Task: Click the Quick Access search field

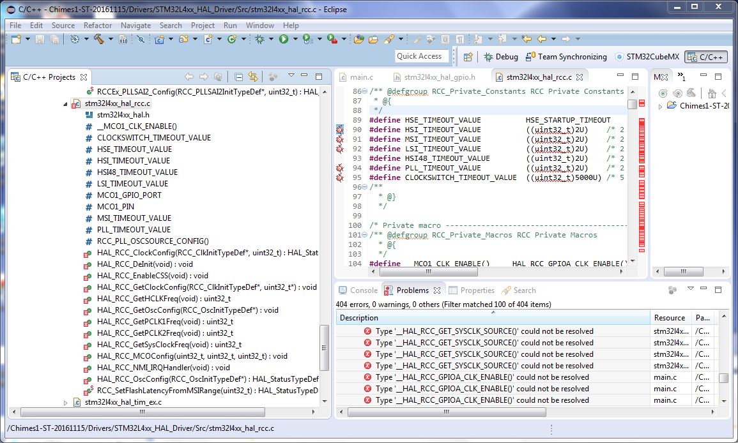Action: (x=420, y=56)
